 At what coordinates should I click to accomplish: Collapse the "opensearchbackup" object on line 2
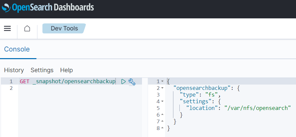point(162,88)
